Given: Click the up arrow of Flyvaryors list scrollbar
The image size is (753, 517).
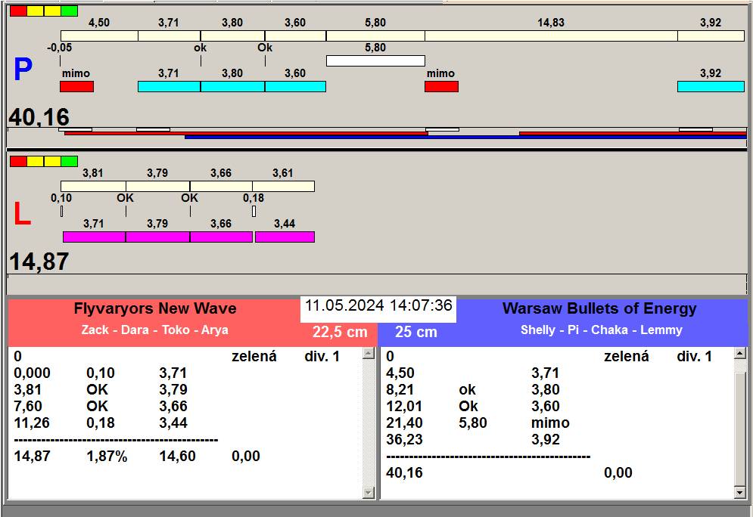Looking at the screenshot, I should pos(369,354).
